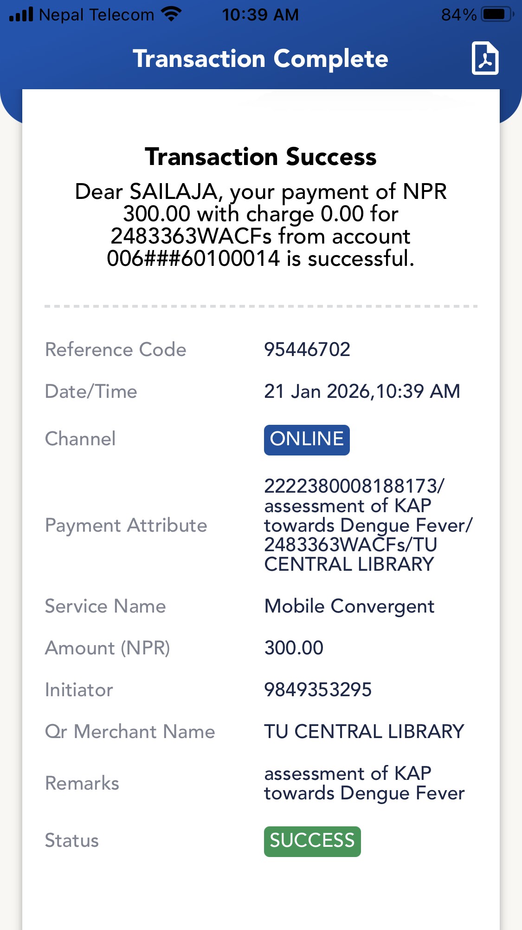The width and height of the screenshot is (522, 930).
Task: Tap the Transaction Success heading
Action: click(260, 157)
